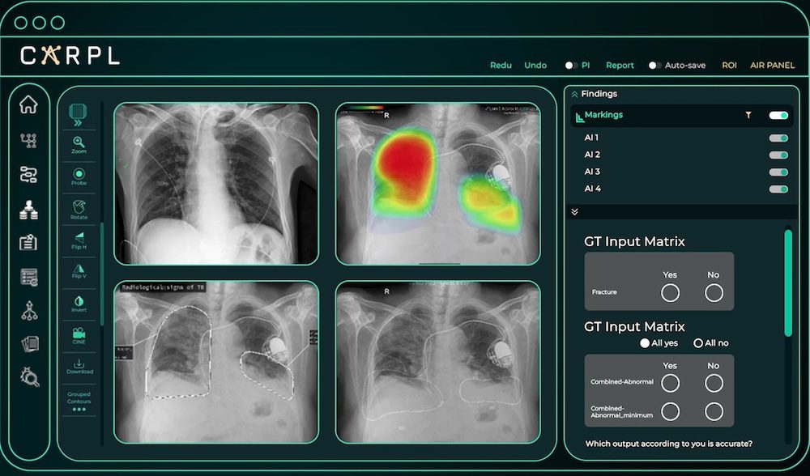Download the current image

click(x=79, y=366)
